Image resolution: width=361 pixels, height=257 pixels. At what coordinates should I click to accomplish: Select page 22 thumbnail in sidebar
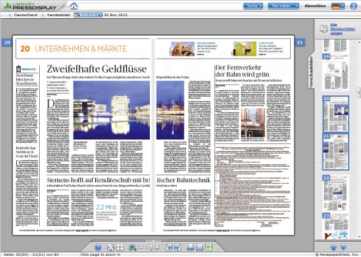[x=335, y=192]
